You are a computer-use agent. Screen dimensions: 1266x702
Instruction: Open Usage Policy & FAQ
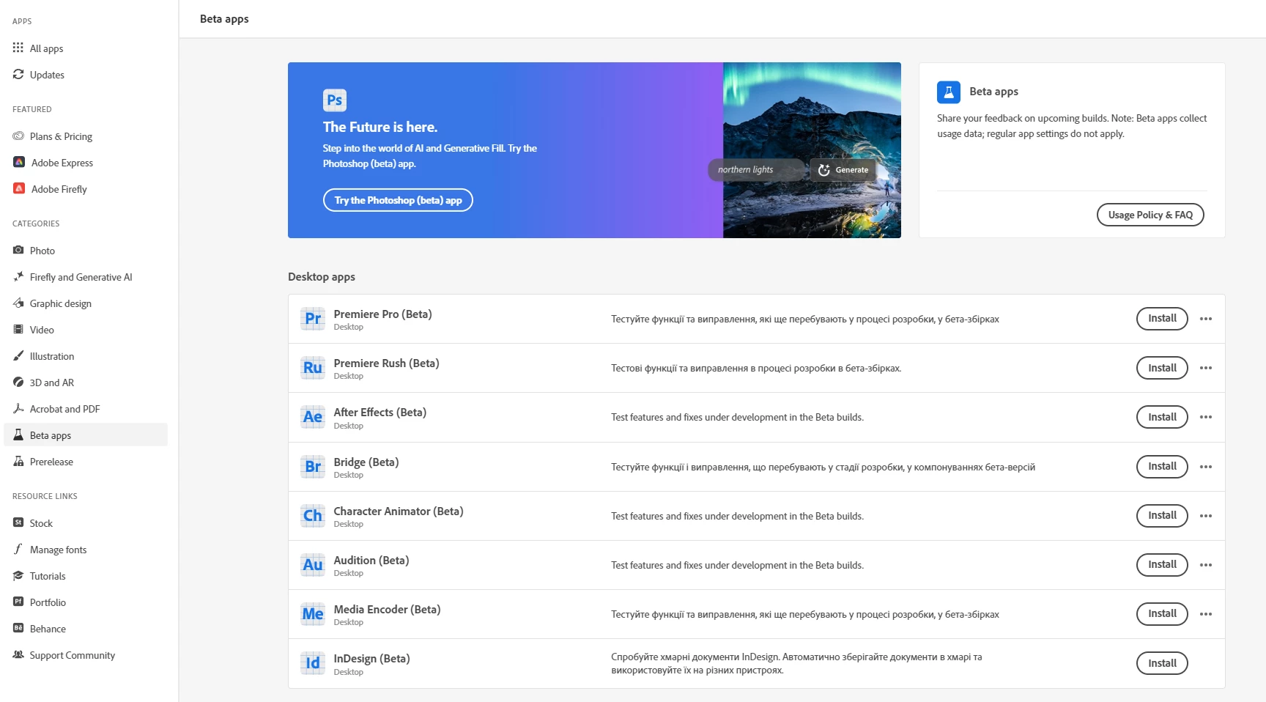click(x=1150, y=215)
